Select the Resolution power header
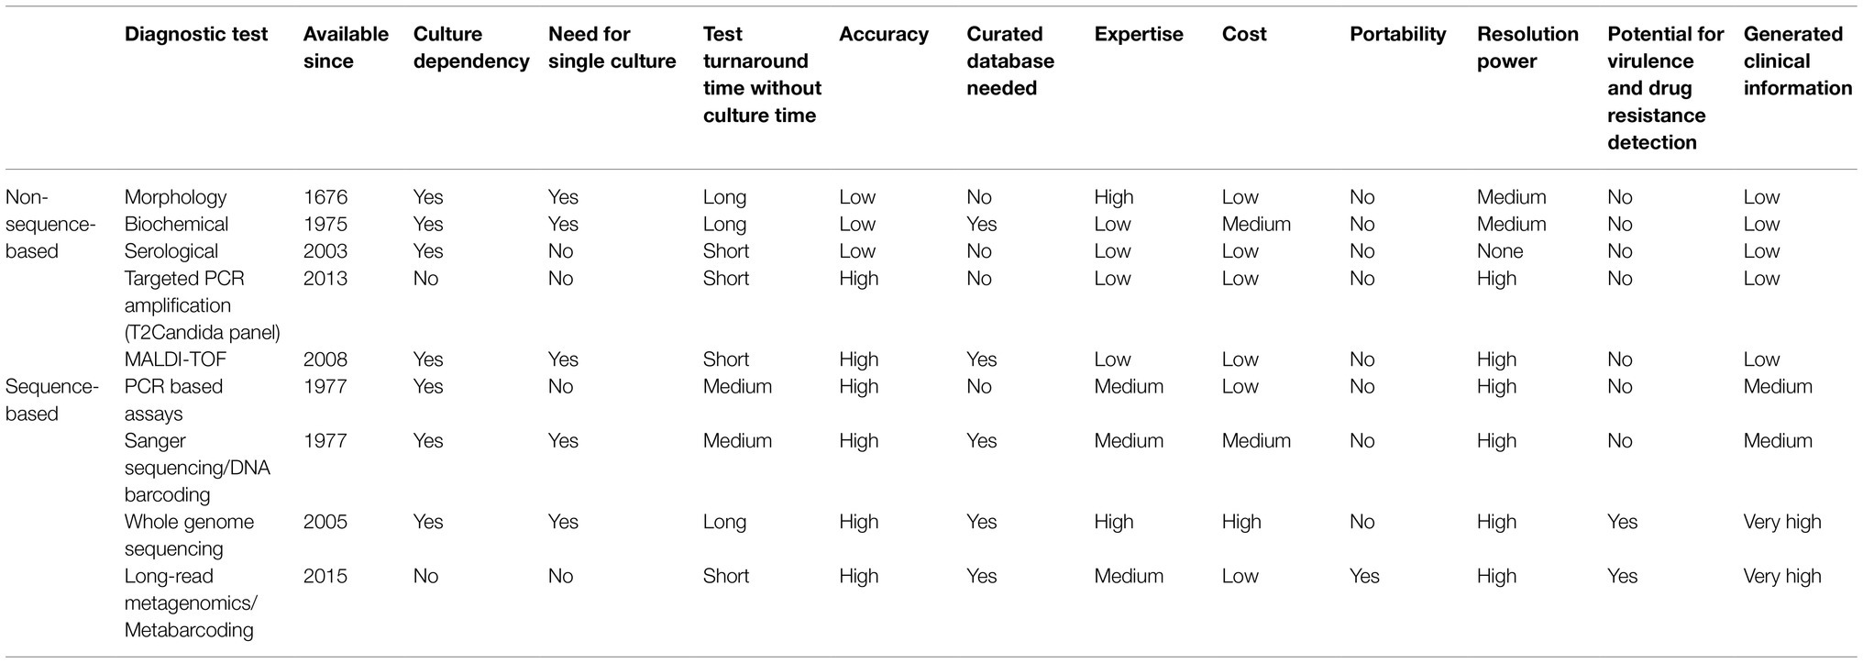 pyautogui.click(x=1527, y=48)
